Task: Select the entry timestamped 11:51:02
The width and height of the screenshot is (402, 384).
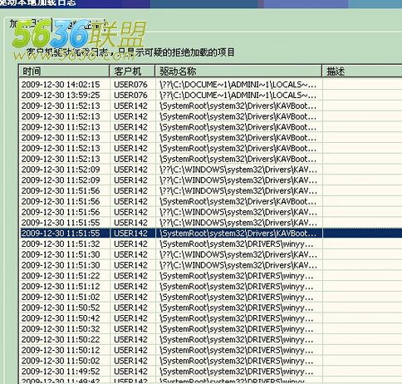Action: (211, 297)
